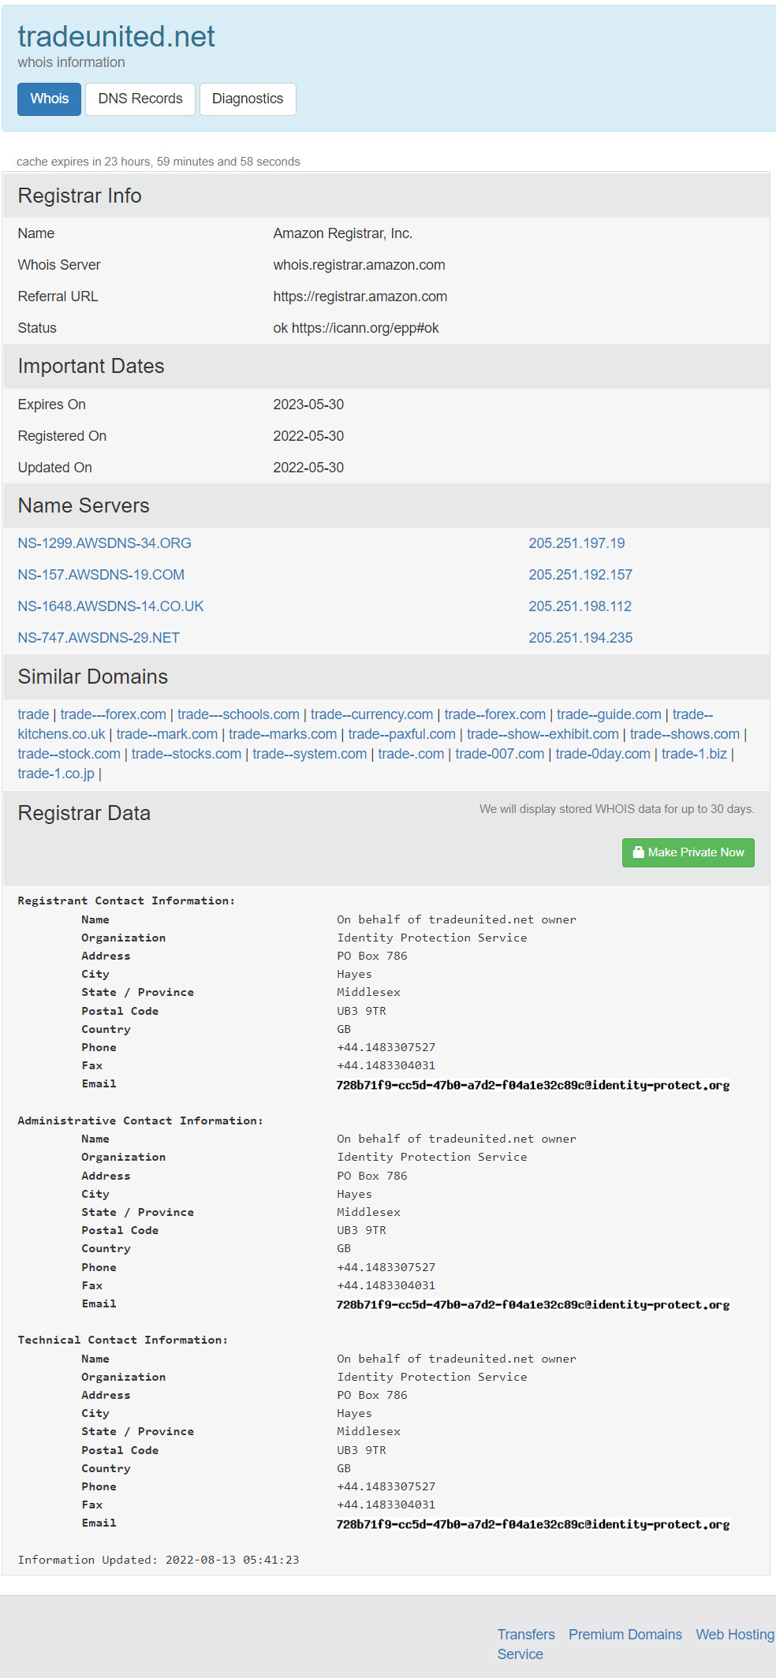Click the lock icon on Make Private Now

[639, 852]
